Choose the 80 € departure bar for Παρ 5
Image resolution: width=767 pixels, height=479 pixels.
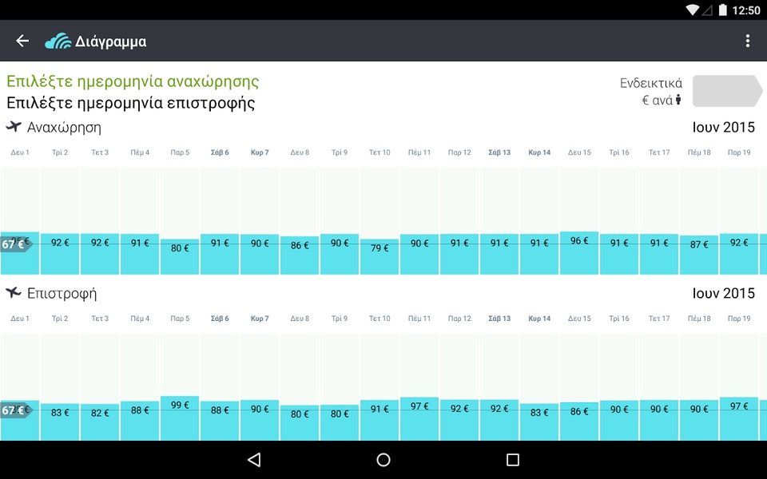(180, 256)
